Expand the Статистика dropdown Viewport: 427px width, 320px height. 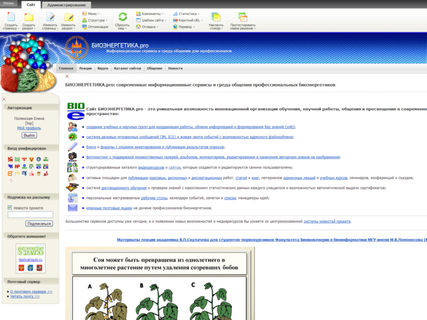tap(186, 13)
